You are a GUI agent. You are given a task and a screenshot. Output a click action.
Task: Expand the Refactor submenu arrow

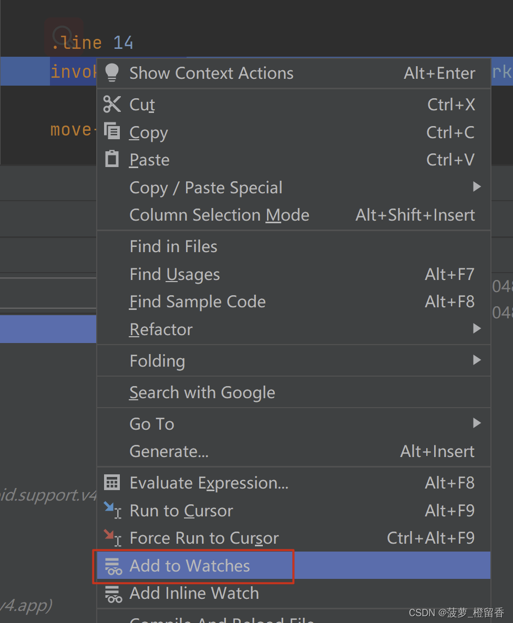(x=477, y=328)
